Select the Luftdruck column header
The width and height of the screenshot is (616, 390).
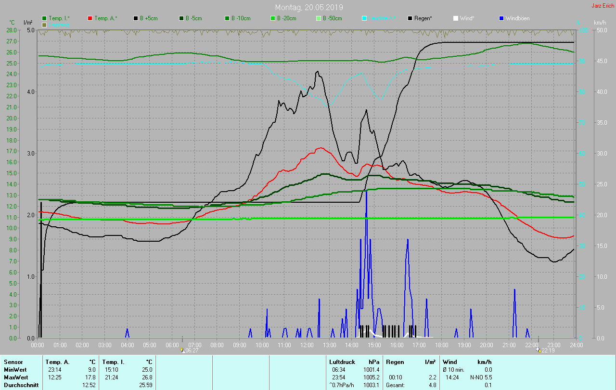341,362
